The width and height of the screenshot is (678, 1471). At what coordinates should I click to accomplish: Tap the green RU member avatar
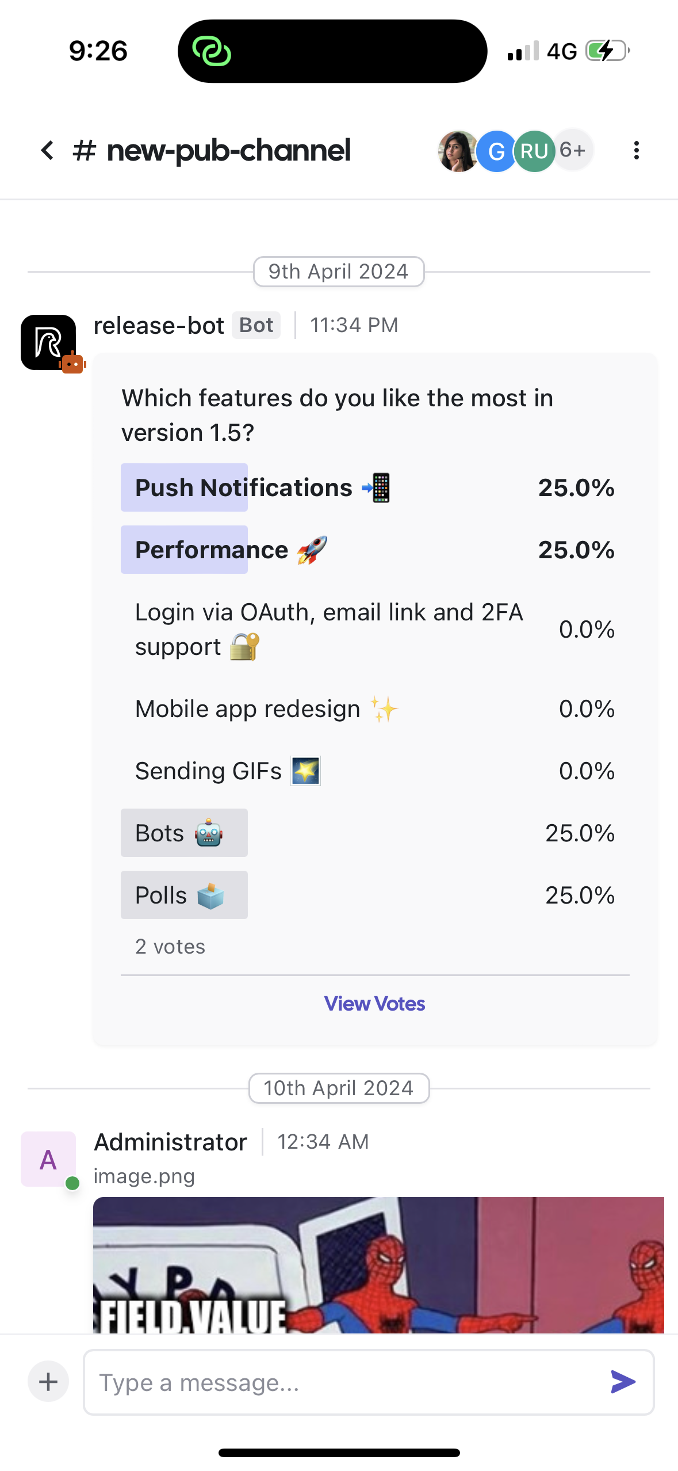[534, 151]
